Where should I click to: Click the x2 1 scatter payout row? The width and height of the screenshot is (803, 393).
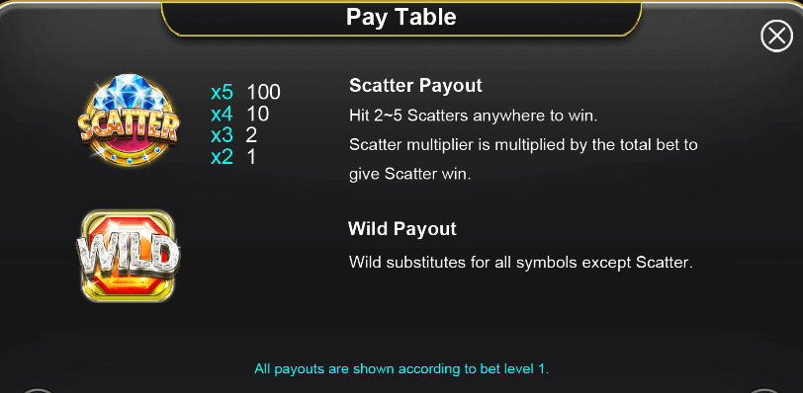pyautogui.click(x=233, y=157)
